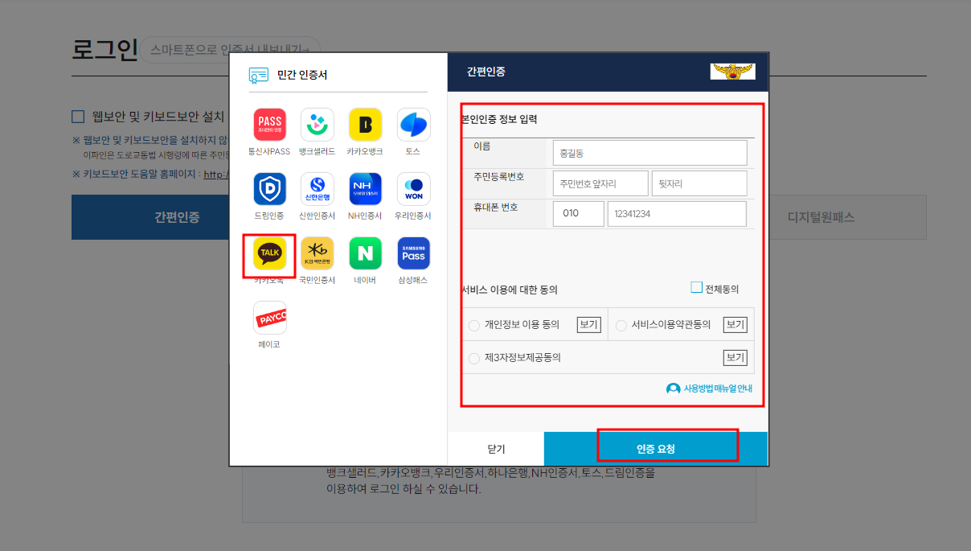This screenshot has height=551, width=971.
Task: Check the 전체동의 checkbox
Action: click(x=696, y=287)
